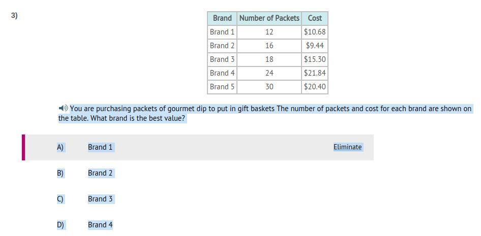481x236 pixels.
Task: Click the Brand 5 table row label
Action: click(222, 87)
